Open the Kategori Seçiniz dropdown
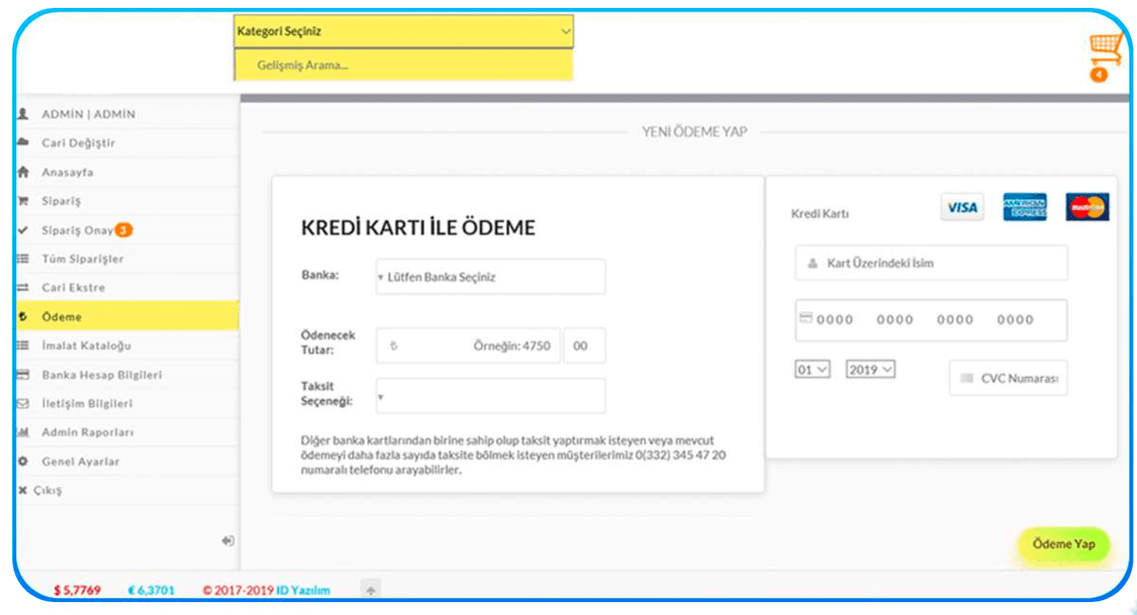This screenshot has width=1137, height=615. [404, 32]
